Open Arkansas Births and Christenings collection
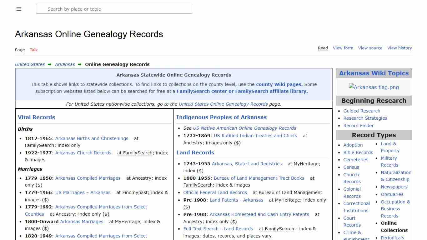The width and height of the screenshot is (427, 240). (x=92, y=138)
